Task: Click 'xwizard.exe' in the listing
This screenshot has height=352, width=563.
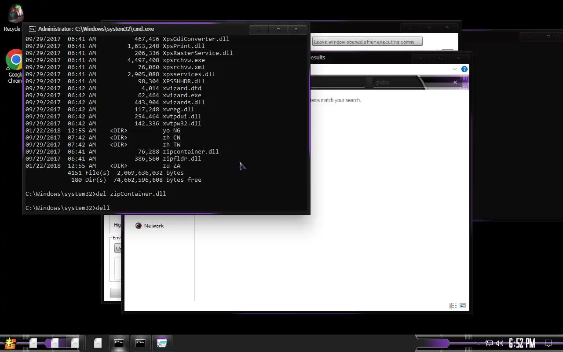Action: click(182, 95)
